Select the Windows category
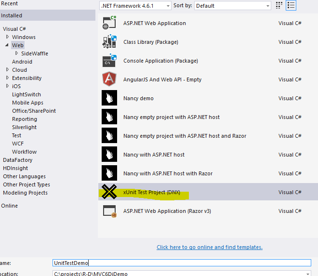Image resolution: width=318 pixels, height=276 pixels. point(24,37)
